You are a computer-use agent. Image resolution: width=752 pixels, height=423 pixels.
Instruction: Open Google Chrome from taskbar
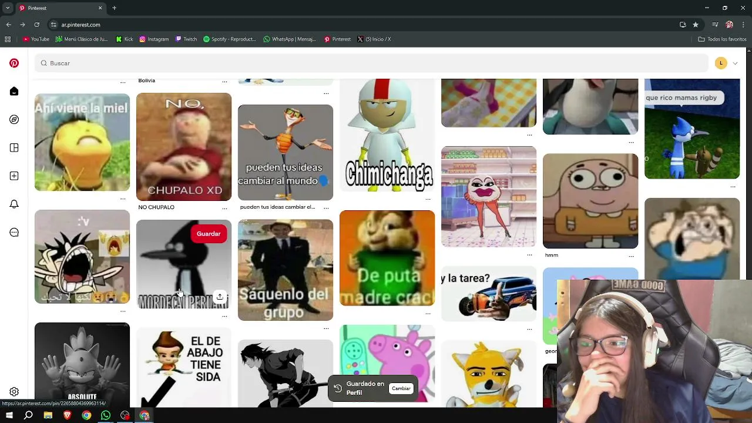86,415
